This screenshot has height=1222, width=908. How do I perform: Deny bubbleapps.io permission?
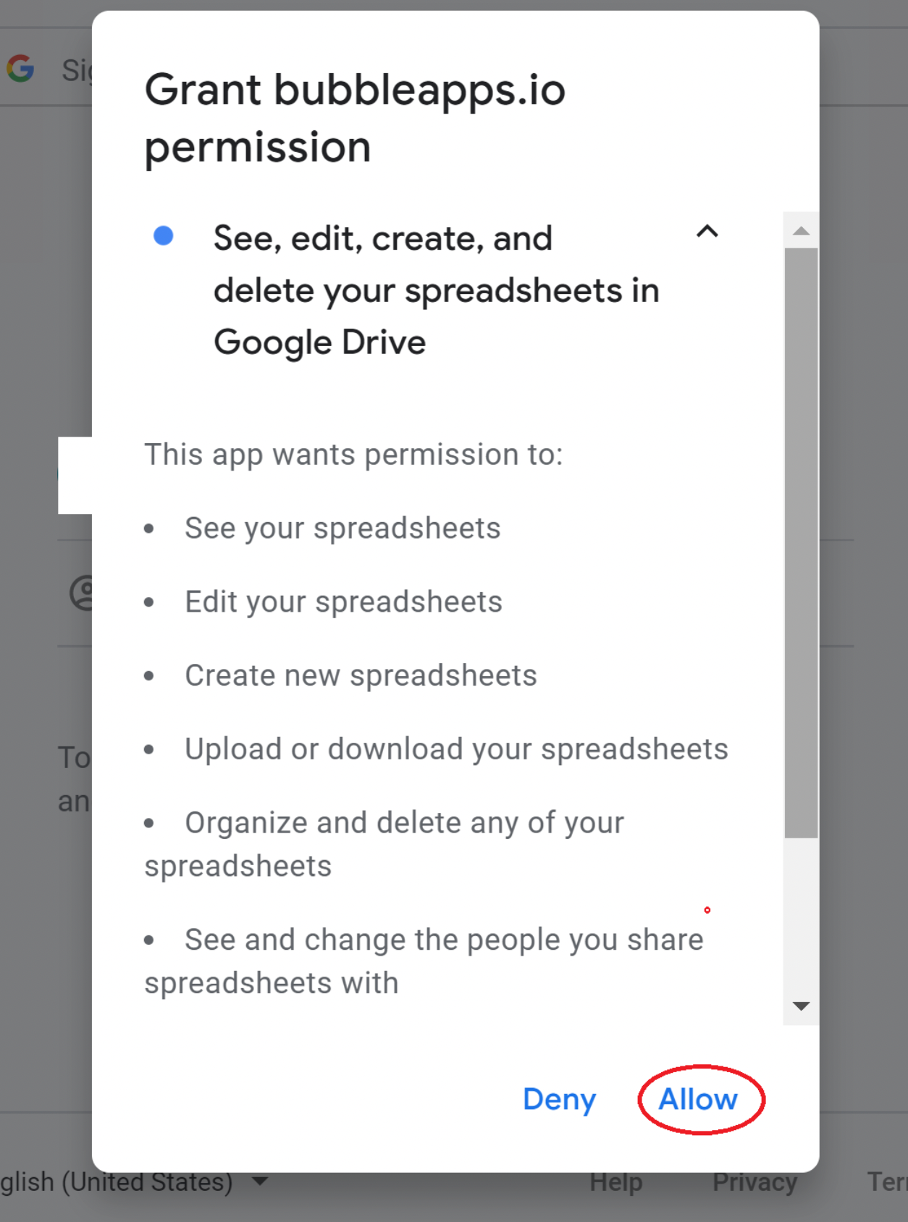tap(559, 1099)
